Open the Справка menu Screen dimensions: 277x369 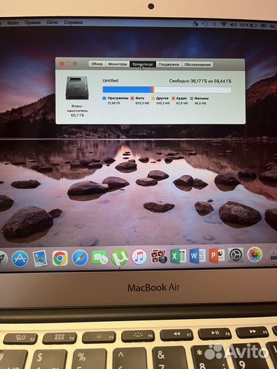coord(73,23)
